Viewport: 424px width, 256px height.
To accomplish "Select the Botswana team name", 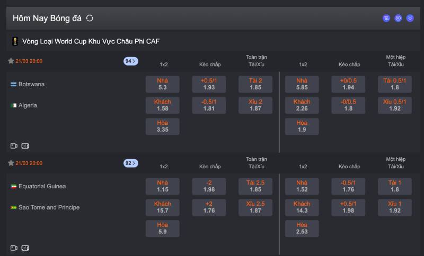I will coord(31,84).
